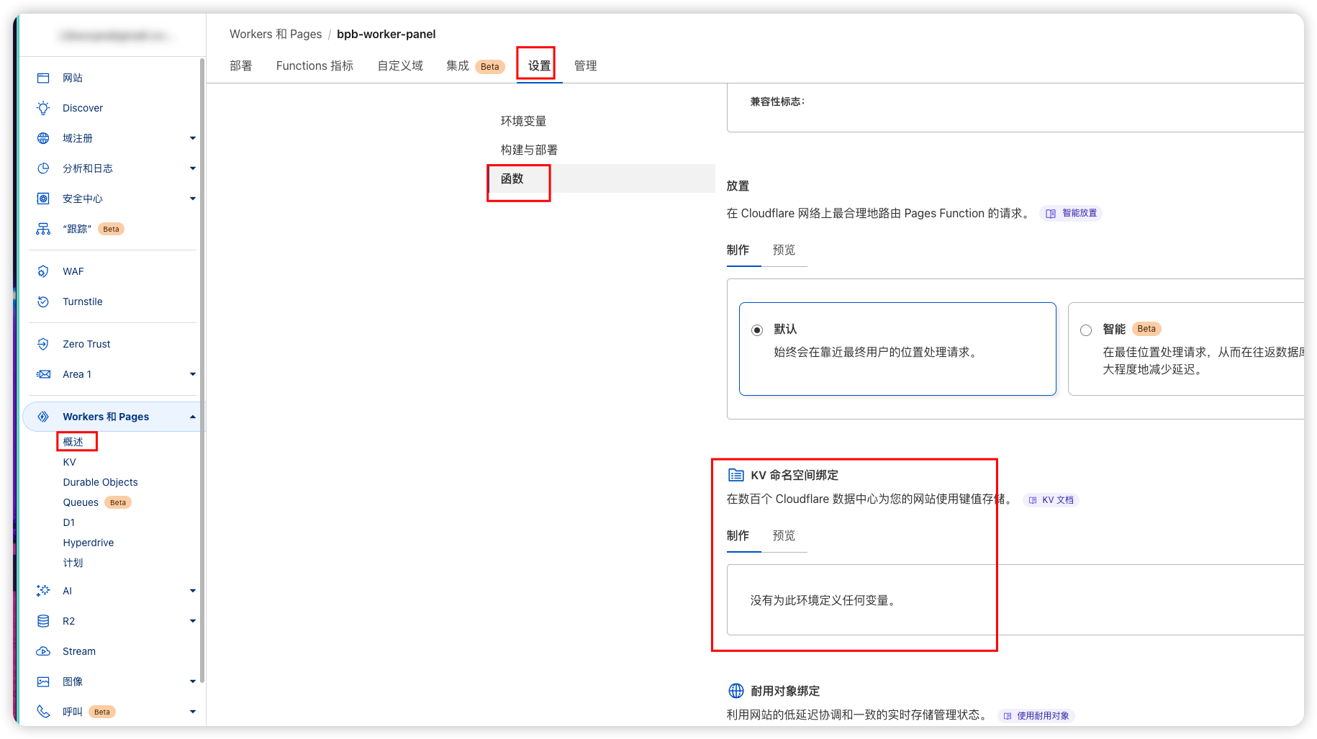
Task: Open the 管理 tab
Action: tap(585, 65)
